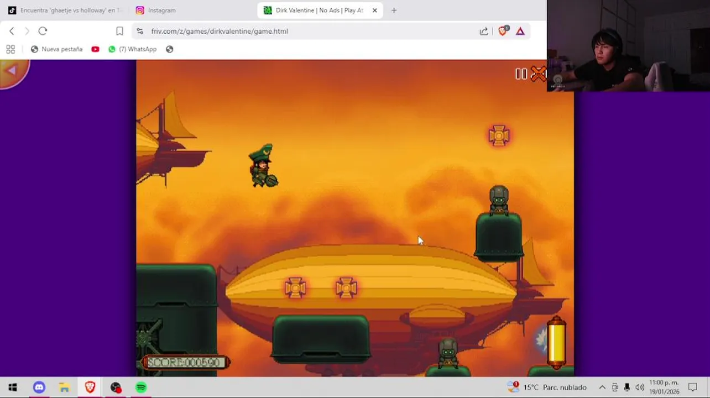This screenshot has width=710, height=398.
Task: Open Spotify from the taskbar
Action: point(141,387)
